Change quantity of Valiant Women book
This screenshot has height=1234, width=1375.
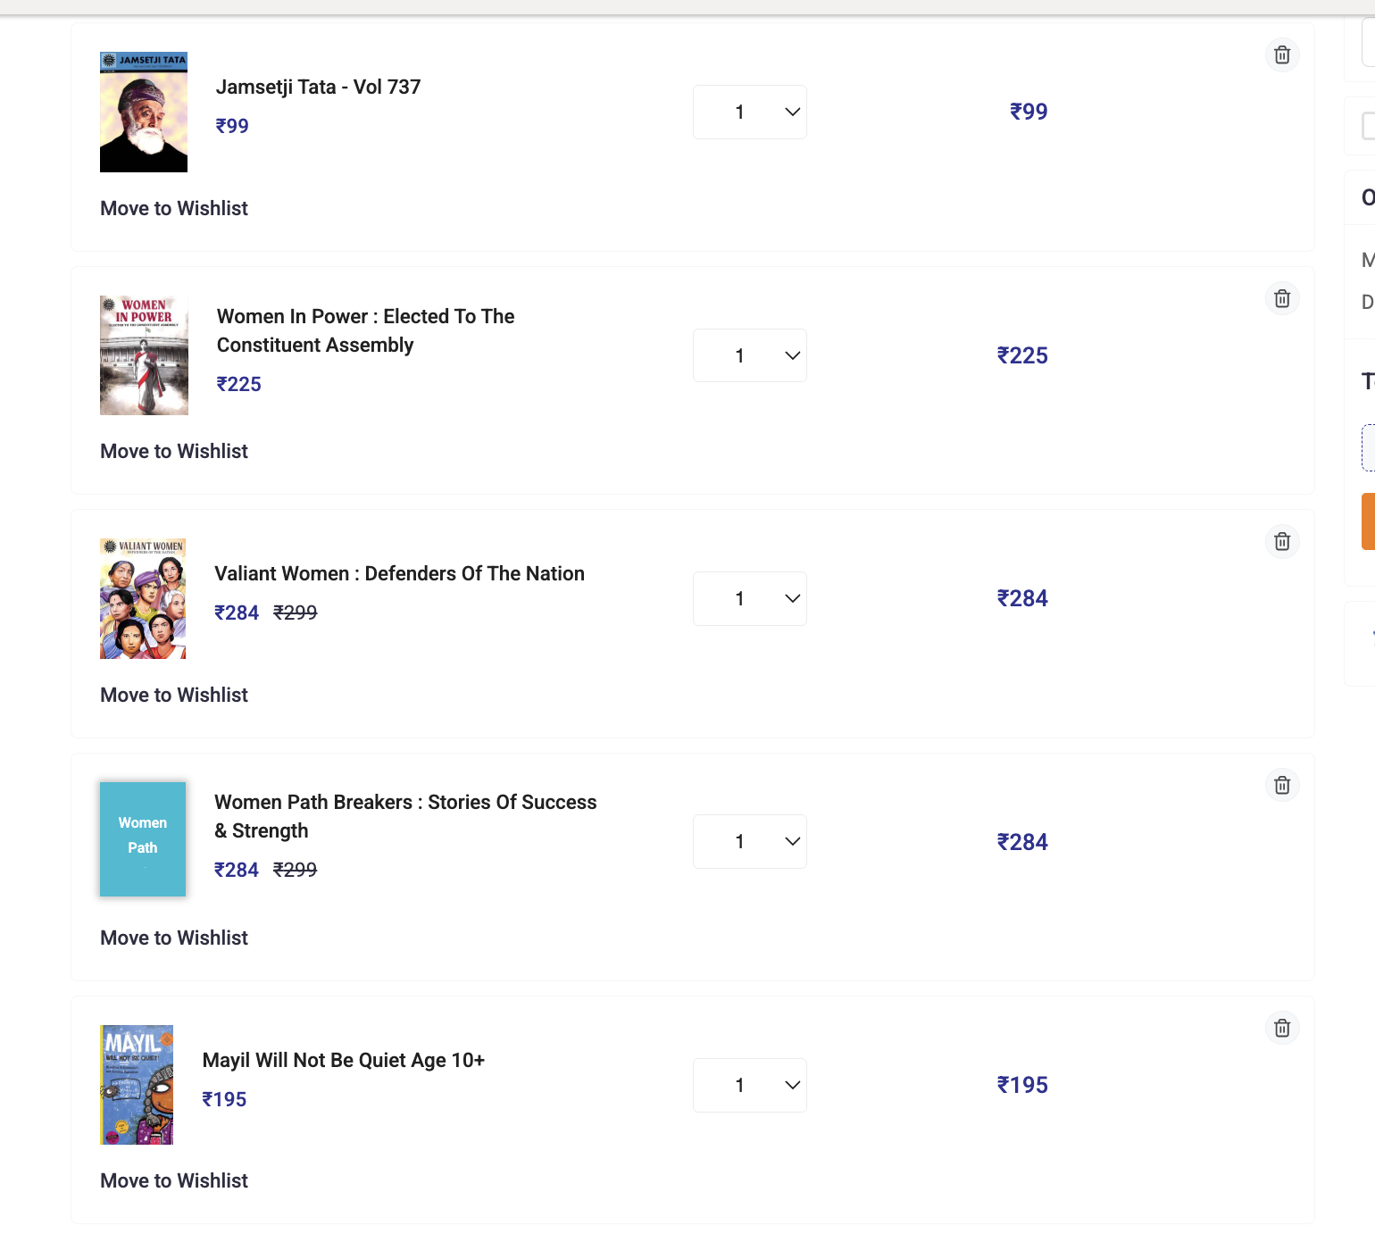tap(750, 598)
